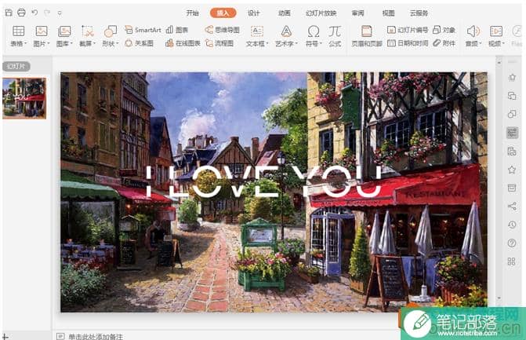
Task: Open the 音频 audio dropdown
Action: (x=473, y=36)
